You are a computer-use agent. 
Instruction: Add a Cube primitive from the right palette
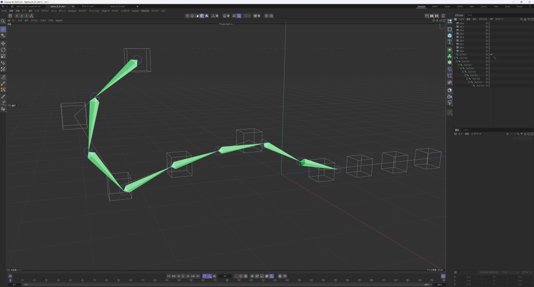[450, 35]
